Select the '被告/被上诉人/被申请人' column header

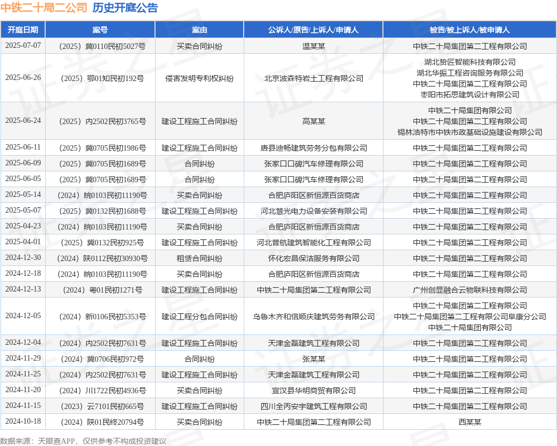469,30
